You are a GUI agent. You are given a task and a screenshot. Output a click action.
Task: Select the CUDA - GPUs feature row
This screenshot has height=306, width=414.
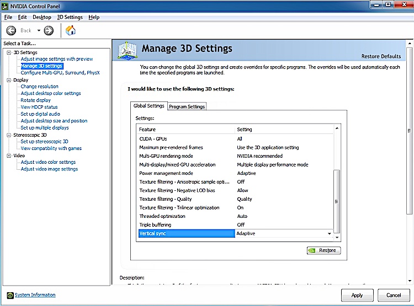click(x=236, y=139)
